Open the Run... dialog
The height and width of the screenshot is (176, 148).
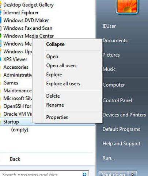109,158
